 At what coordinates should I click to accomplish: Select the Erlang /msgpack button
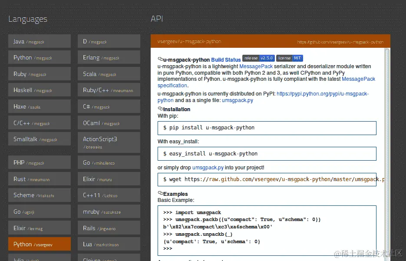[109, 57]
